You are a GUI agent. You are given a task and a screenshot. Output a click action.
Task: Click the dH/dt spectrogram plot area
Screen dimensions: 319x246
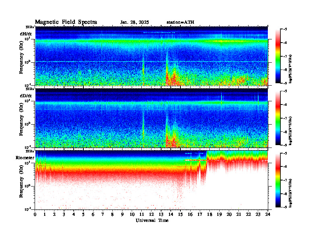[151, 56]
